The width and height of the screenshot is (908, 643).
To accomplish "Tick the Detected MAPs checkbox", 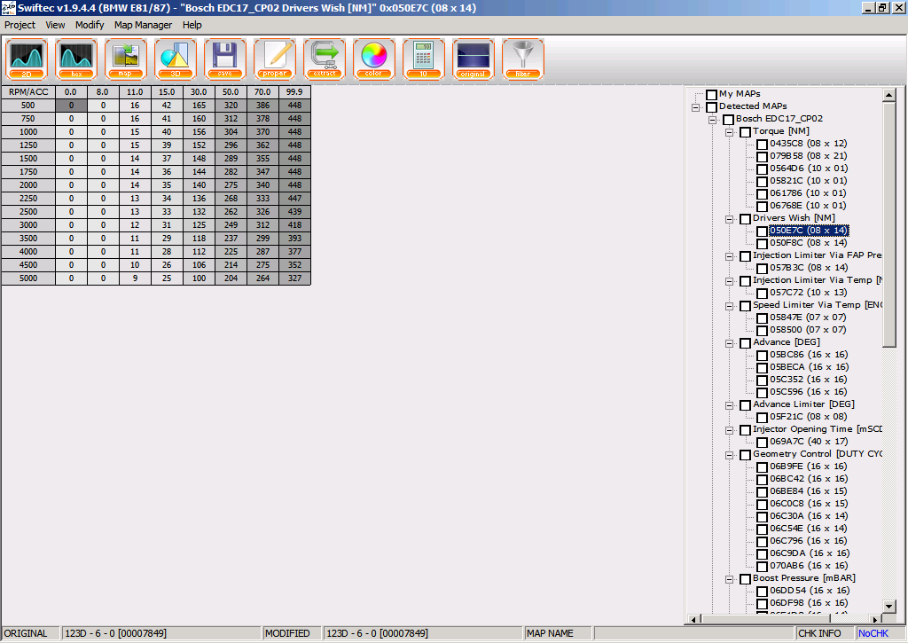I will (712, 107).
